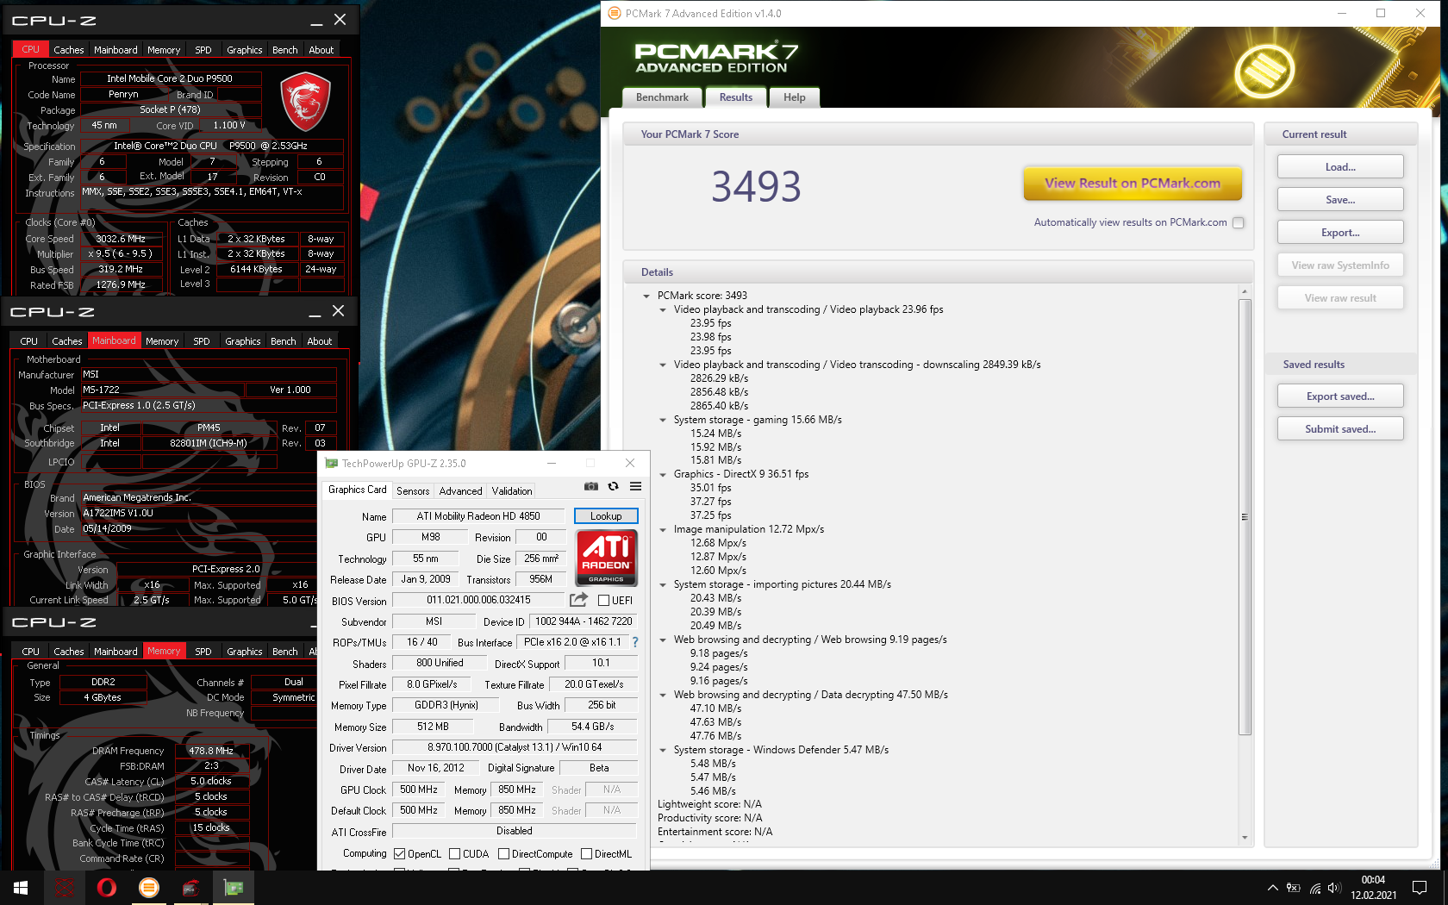Collapse System storage gaming 15.66 MB/s node
The image size is (1448, 905).
point(663,420)
